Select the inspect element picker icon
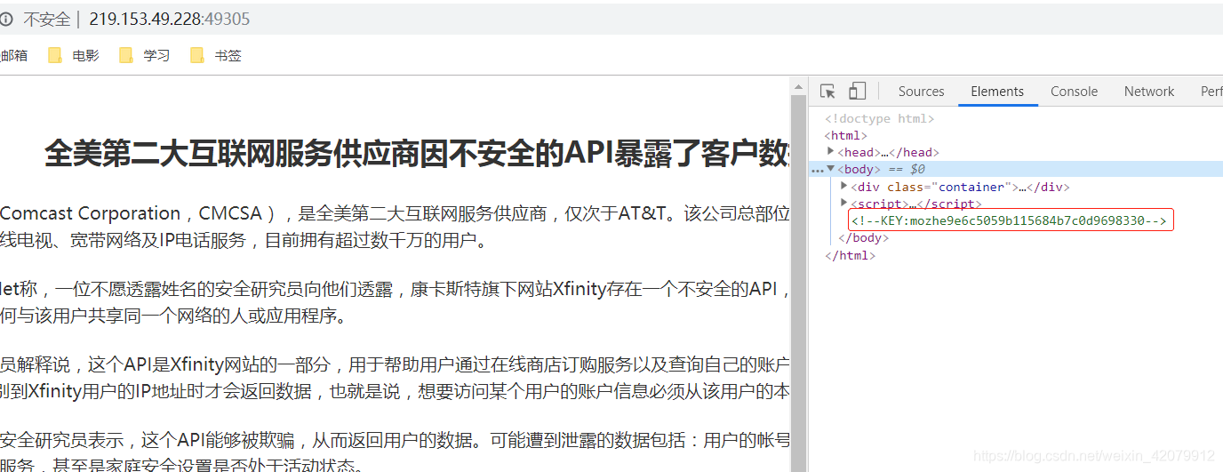The height and width of the screenshot is (472, 1223). [x=827, y=92]
